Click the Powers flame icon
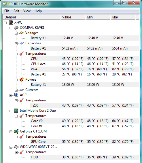Viewport: 142px width, 163px height. (x=22, y=79)
